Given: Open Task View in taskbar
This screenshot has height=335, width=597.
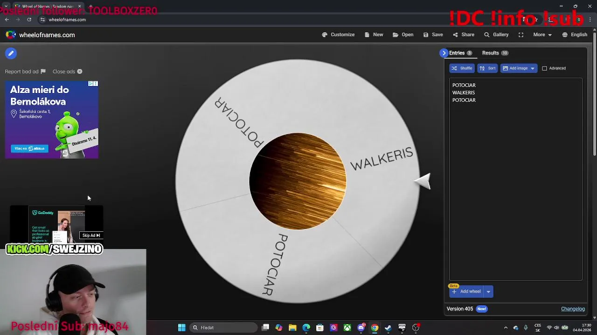Looking at the screenshot, I should 265,328.
